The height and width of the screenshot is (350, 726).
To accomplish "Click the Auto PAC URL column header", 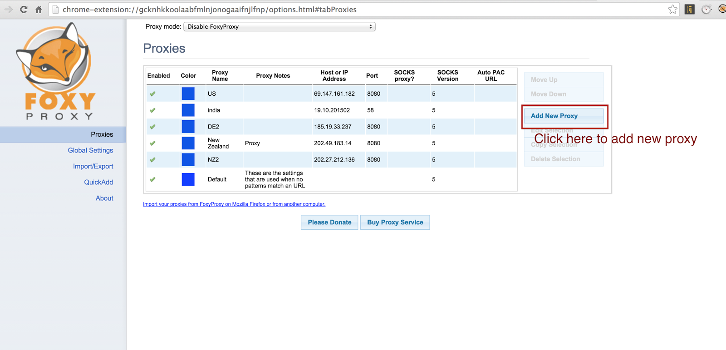I will tap(491, 75).
